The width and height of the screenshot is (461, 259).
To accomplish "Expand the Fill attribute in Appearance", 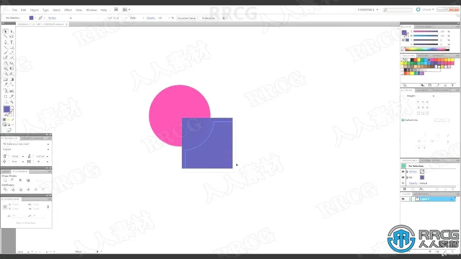I will pyautogui.click(x=407, y=177).
